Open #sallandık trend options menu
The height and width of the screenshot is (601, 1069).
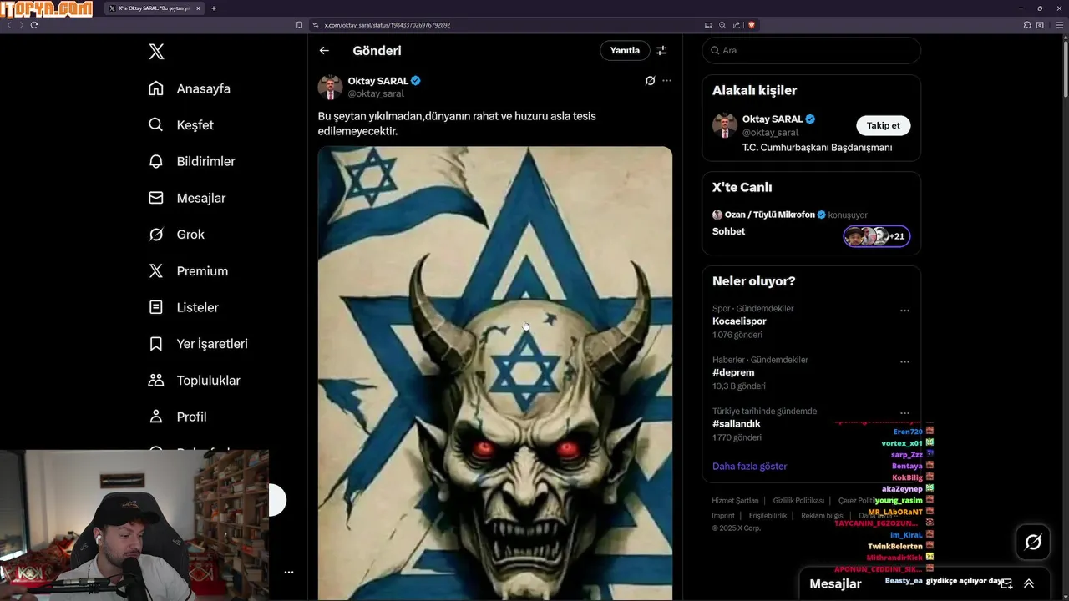pos(904,413)
